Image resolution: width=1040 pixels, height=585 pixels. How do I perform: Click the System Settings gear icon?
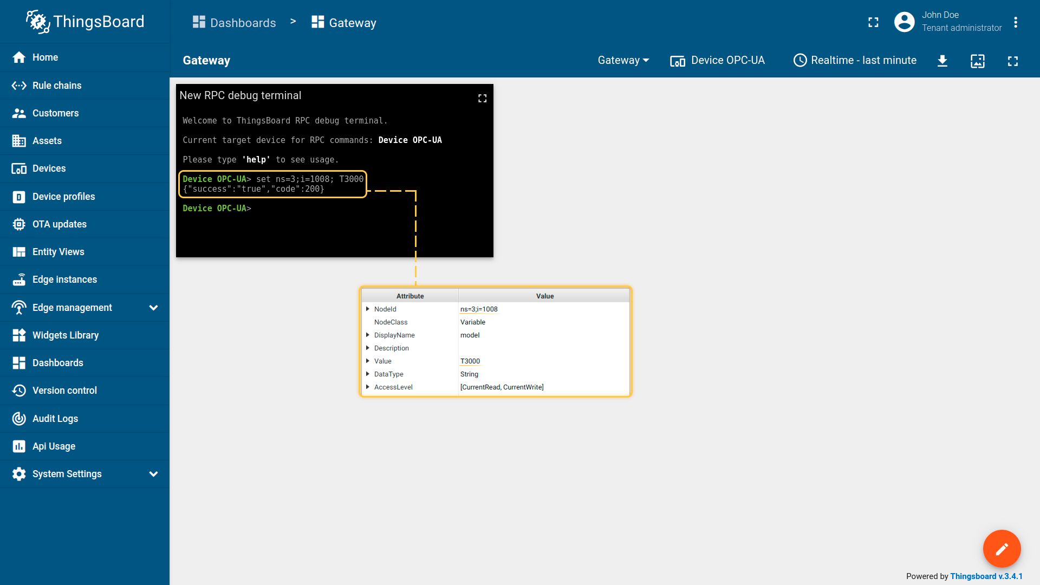(x=19, y=474)
